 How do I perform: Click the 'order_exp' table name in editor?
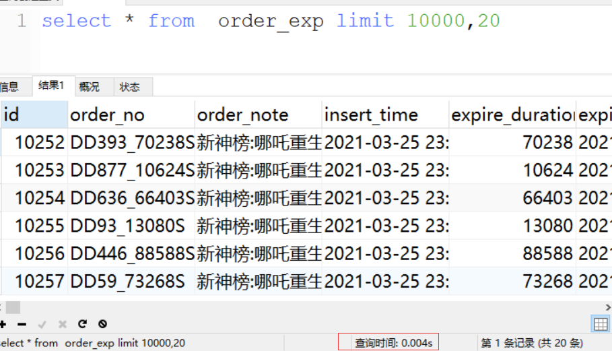[271, 22]
